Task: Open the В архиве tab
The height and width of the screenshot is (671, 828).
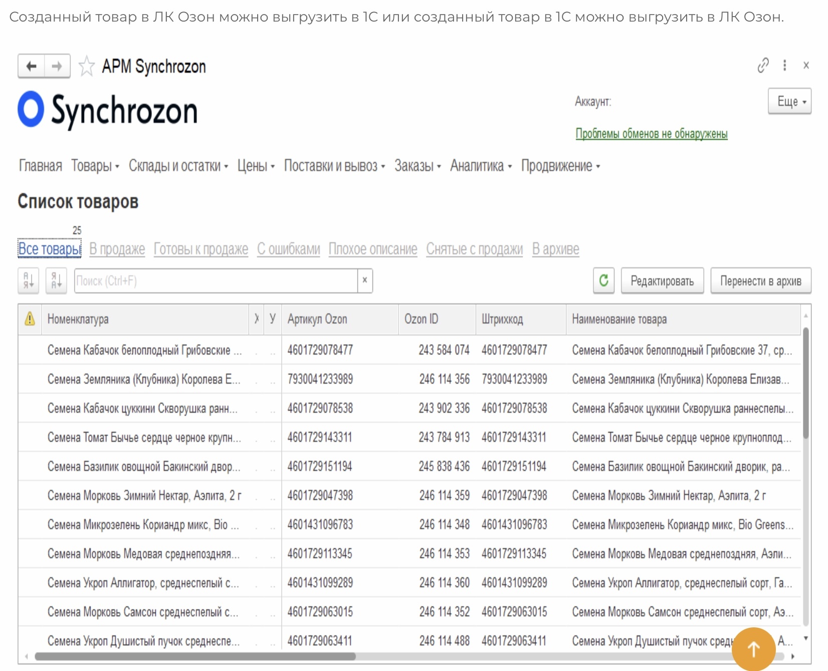Action: point(556,249)
